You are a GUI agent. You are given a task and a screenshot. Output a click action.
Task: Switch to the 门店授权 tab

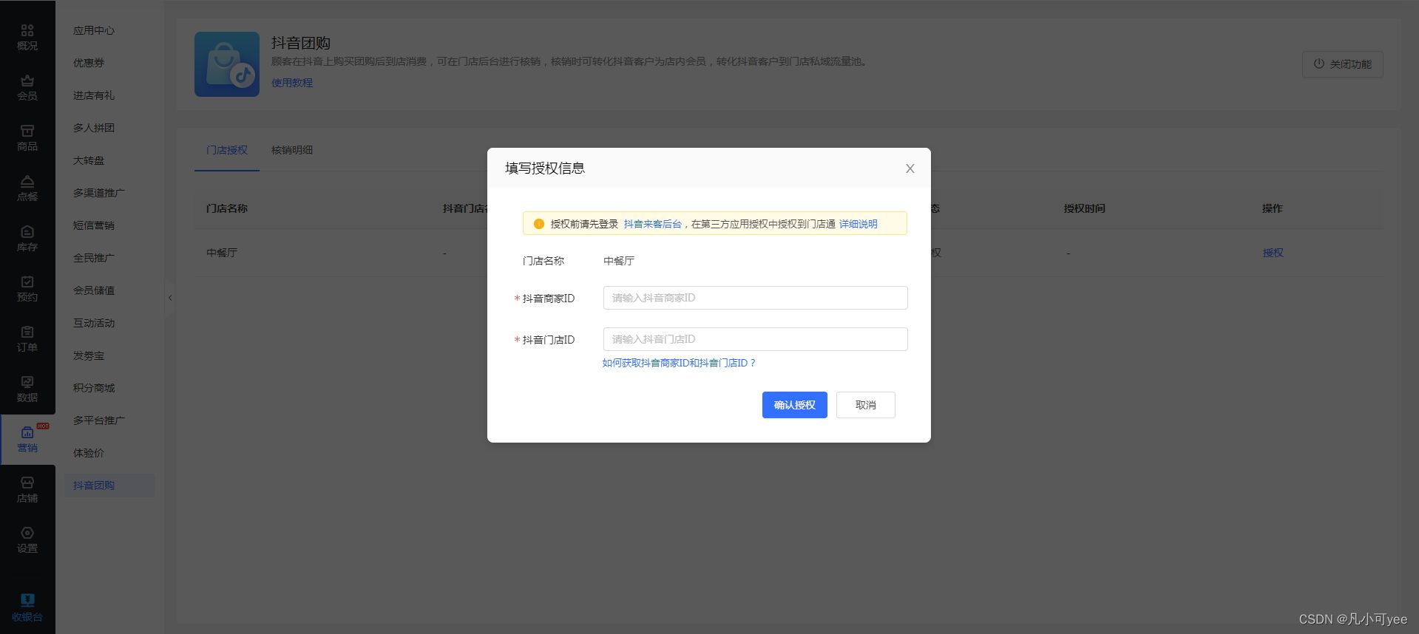pyautogui.click(x=227, y=150)
